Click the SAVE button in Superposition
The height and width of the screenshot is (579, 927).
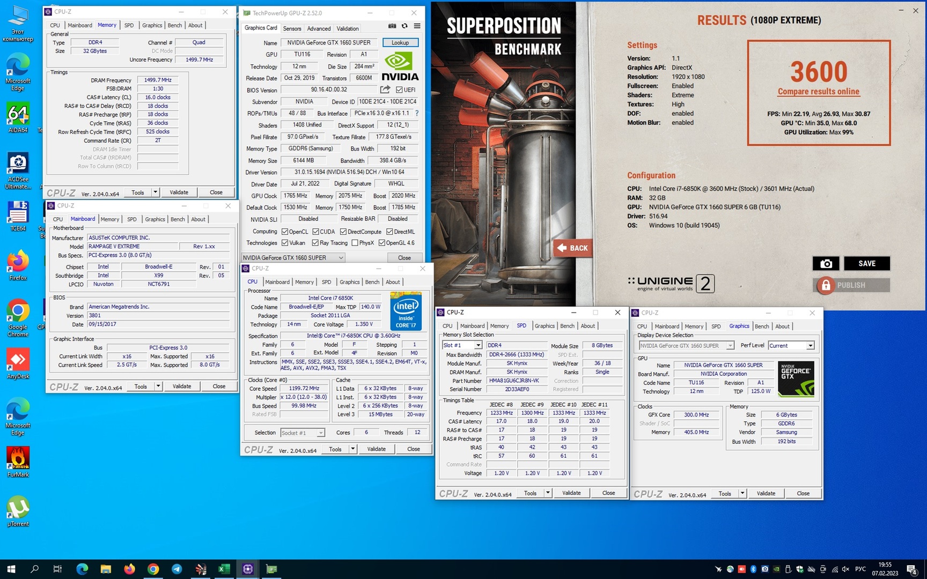click(866, 263)
